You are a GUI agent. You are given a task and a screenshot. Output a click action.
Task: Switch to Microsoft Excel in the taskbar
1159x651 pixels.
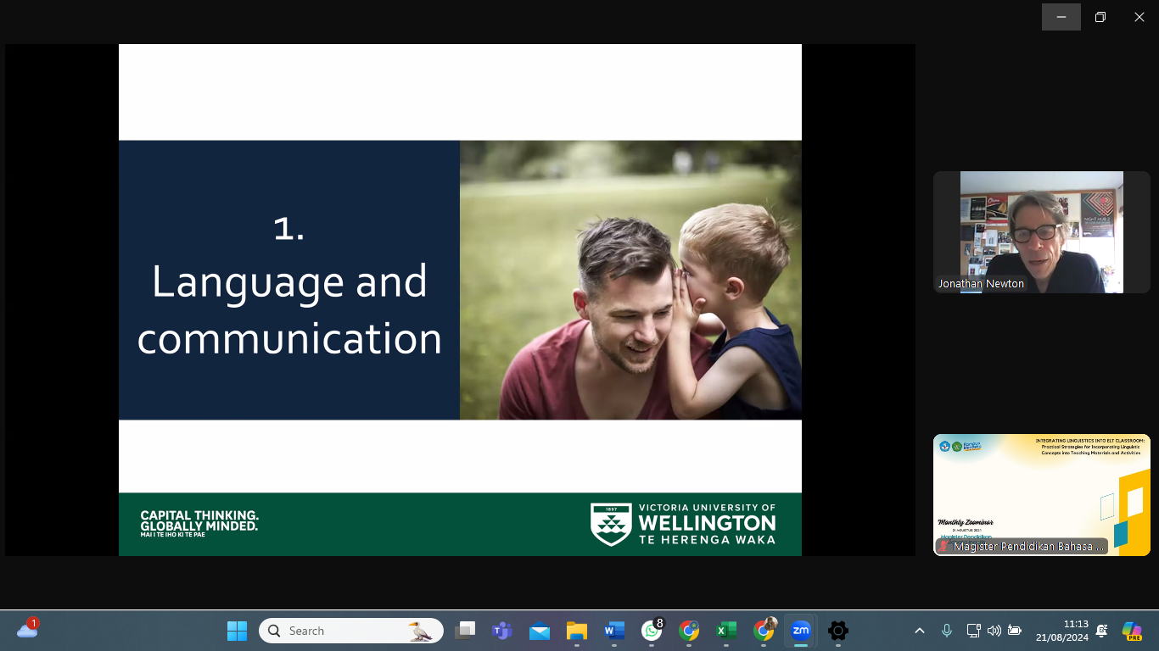coord(725,631)
